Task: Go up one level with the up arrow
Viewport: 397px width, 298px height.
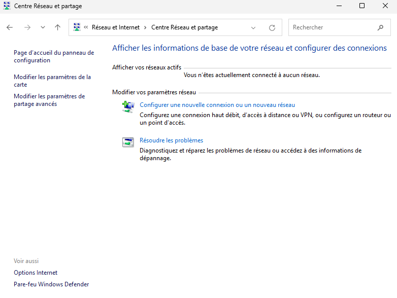Action: point(57,27)
